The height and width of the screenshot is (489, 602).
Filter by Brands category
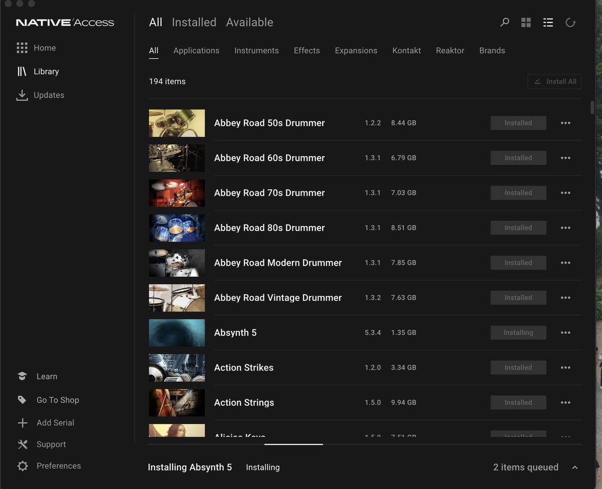(x=492, y=51)
